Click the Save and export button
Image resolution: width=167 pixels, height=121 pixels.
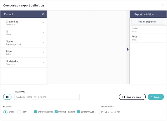tap(132, 97)
